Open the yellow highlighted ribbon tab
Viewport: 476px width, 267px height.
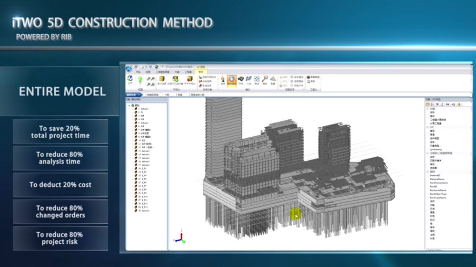[201, 72]
